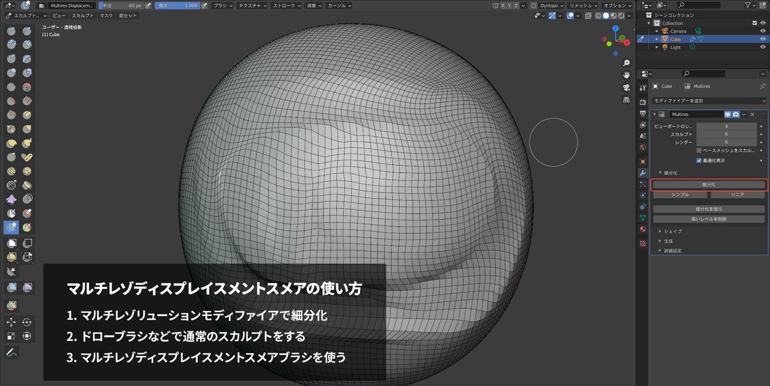This screenshot has height=386, width=770.
Task: Click the zoom magnifier gizmo in viewport
Action: click(x=626, y=62)
